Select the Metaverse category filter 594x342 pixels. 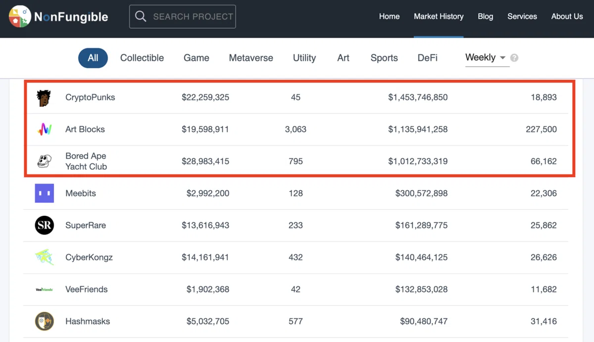coord(251,58)
